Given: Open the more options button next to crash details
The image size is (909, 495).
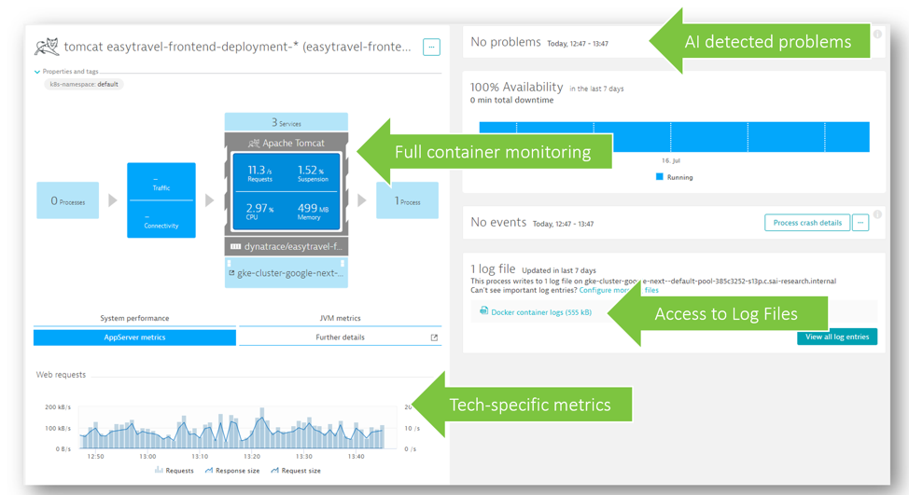Looking at the screenshot, I should pos(860,223).
